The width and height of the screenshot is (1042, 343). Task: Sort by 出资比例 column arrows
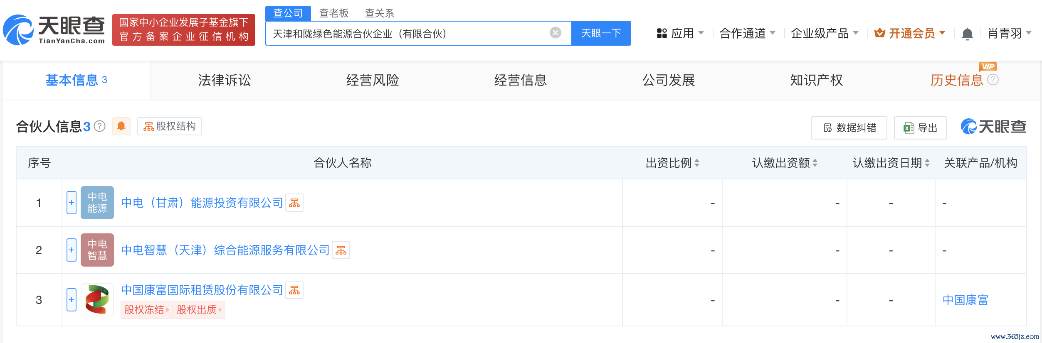(x=697, y=163)
